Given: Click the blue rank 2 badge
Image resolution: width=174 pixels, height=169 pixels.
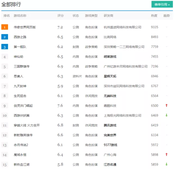Looking at the screenshot, I should (x=5, y=37).
